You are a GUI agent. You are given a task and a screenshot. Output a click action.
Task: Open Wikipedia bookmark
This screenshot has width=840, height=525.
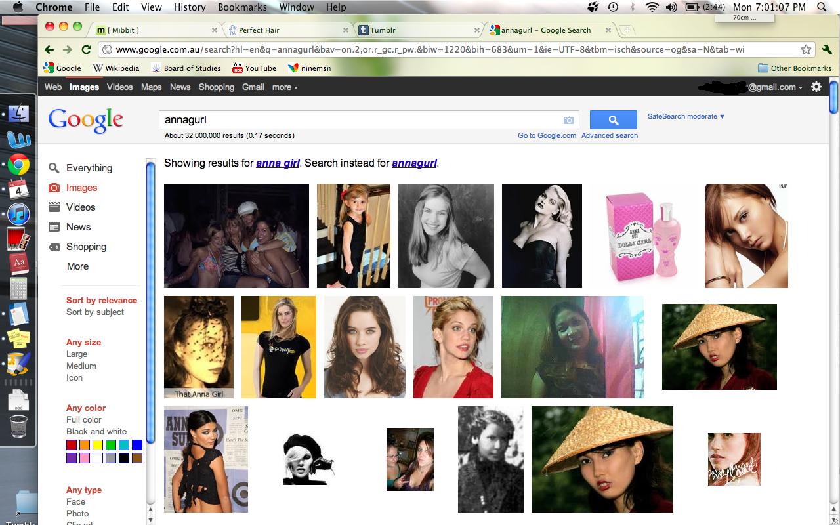click(x=116, y=68)
